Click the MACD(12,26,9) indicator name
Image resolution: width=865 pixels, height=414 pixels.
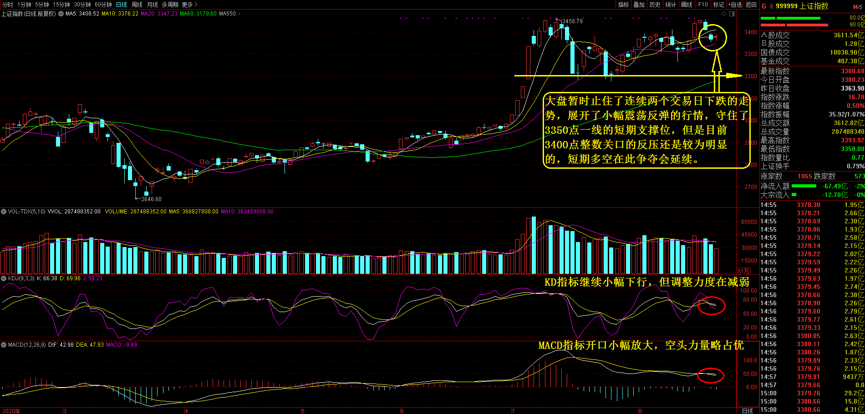click(27, 345)
